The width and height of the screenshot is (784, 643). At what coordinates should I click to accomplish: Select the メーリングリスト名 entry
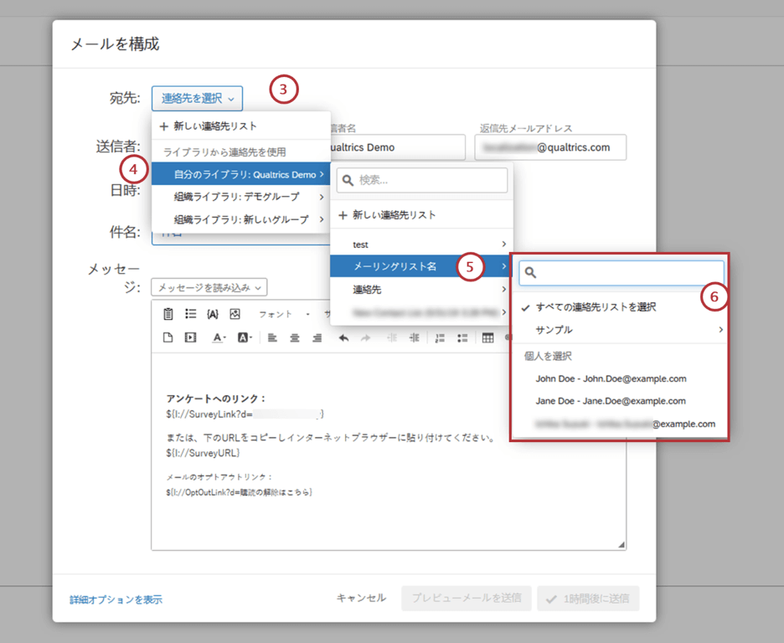[421, 266]
